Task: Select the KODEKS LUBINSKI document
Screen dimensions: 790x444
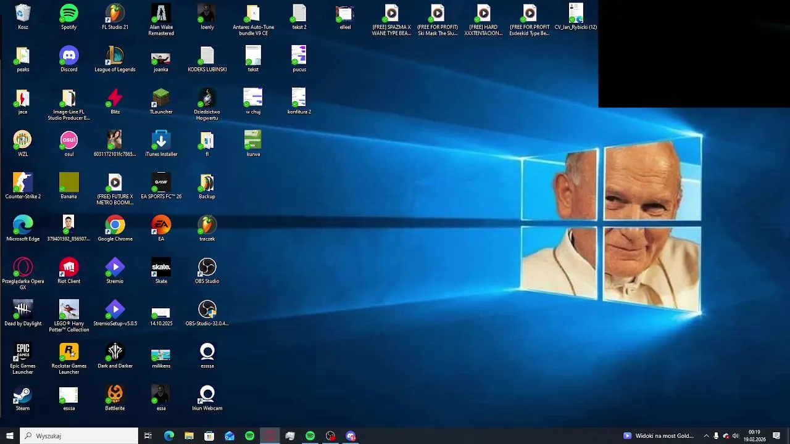Action: click(207, 59)
